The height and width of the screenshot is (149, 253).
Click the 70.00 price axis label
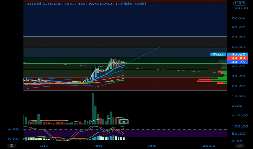[x=238, y=37]
